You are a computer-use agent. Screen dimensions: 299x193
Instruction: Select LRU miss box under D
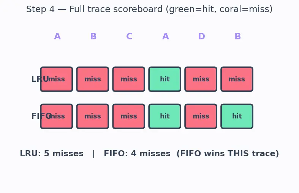point(201,79)
